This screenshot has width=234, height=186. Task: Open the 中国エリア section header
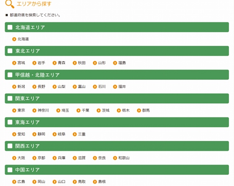click(x=117, y=170)
